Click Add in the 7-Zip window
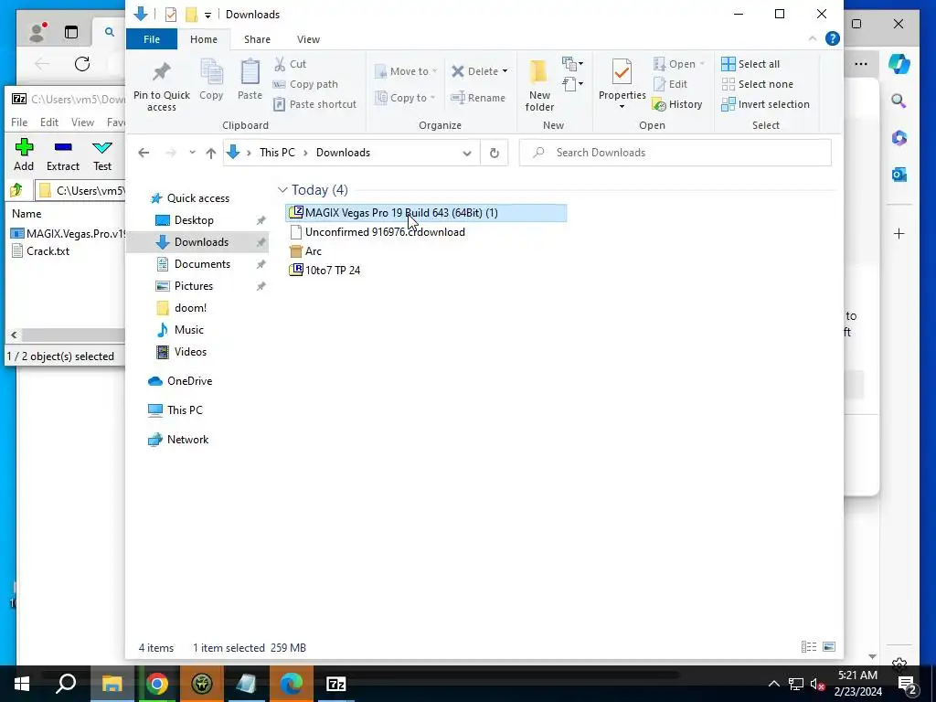Viewport: 936px width, 702px height. [24, 154]
